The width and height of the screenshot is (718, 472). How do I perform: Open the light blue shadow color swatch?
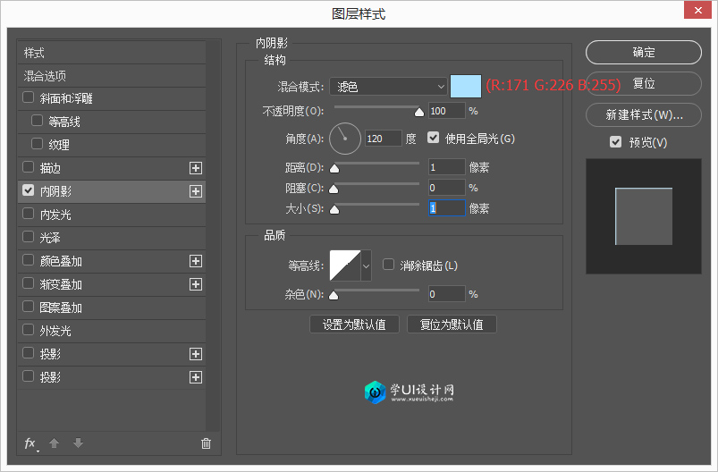pyautogui.click(x=466, y=87)
